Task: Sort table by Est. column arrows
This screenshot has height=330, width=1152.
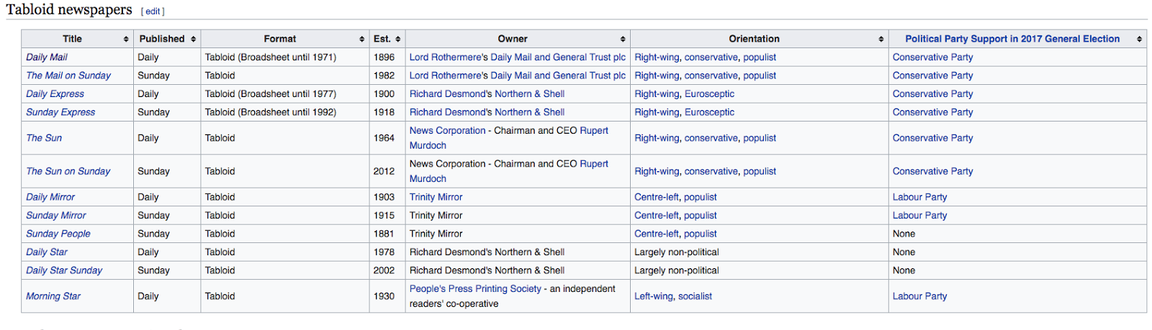Action: [x=398, y=39]
